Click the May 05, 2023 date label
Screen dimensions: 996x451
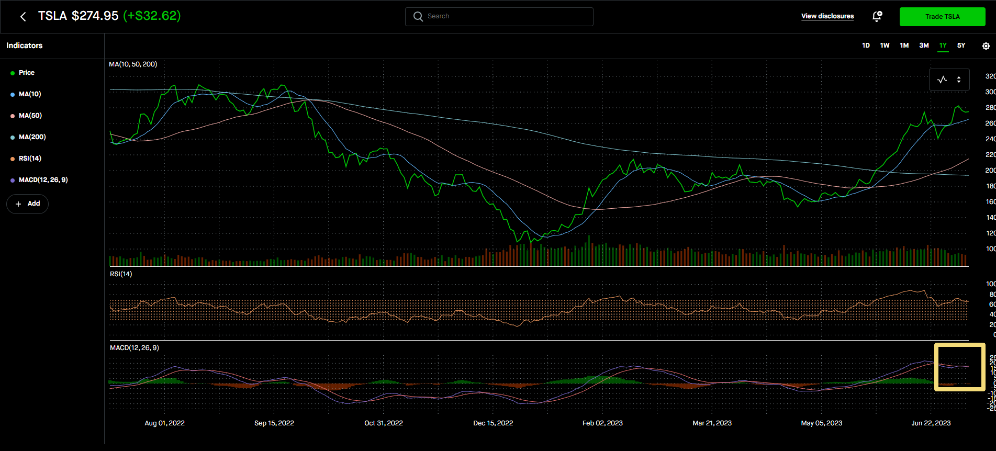click(822, 423)
